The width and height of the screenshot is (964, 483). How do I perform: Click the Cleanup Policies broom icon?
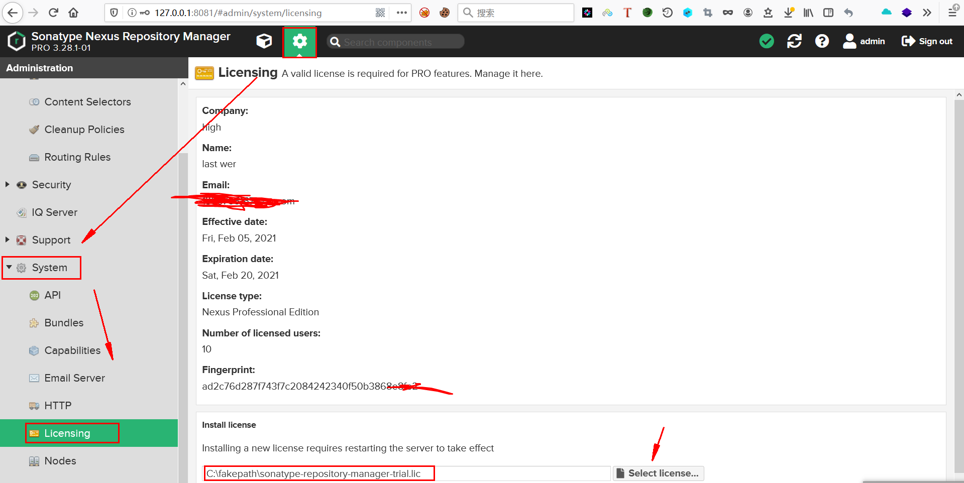pos(33,130)
